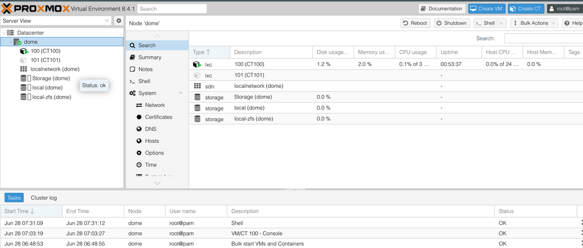Click the Reboot button
The width and height of the screenshot is (583, 248).
(415, 23)
